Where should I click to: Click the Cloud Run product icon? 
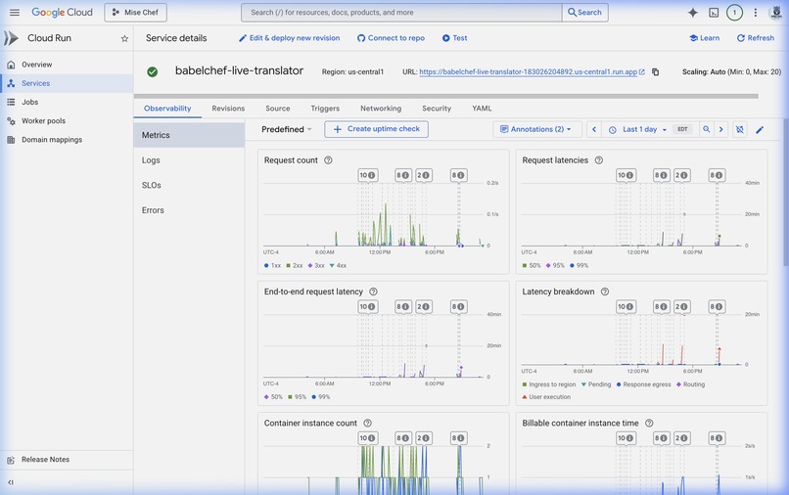tap(11, 38)
